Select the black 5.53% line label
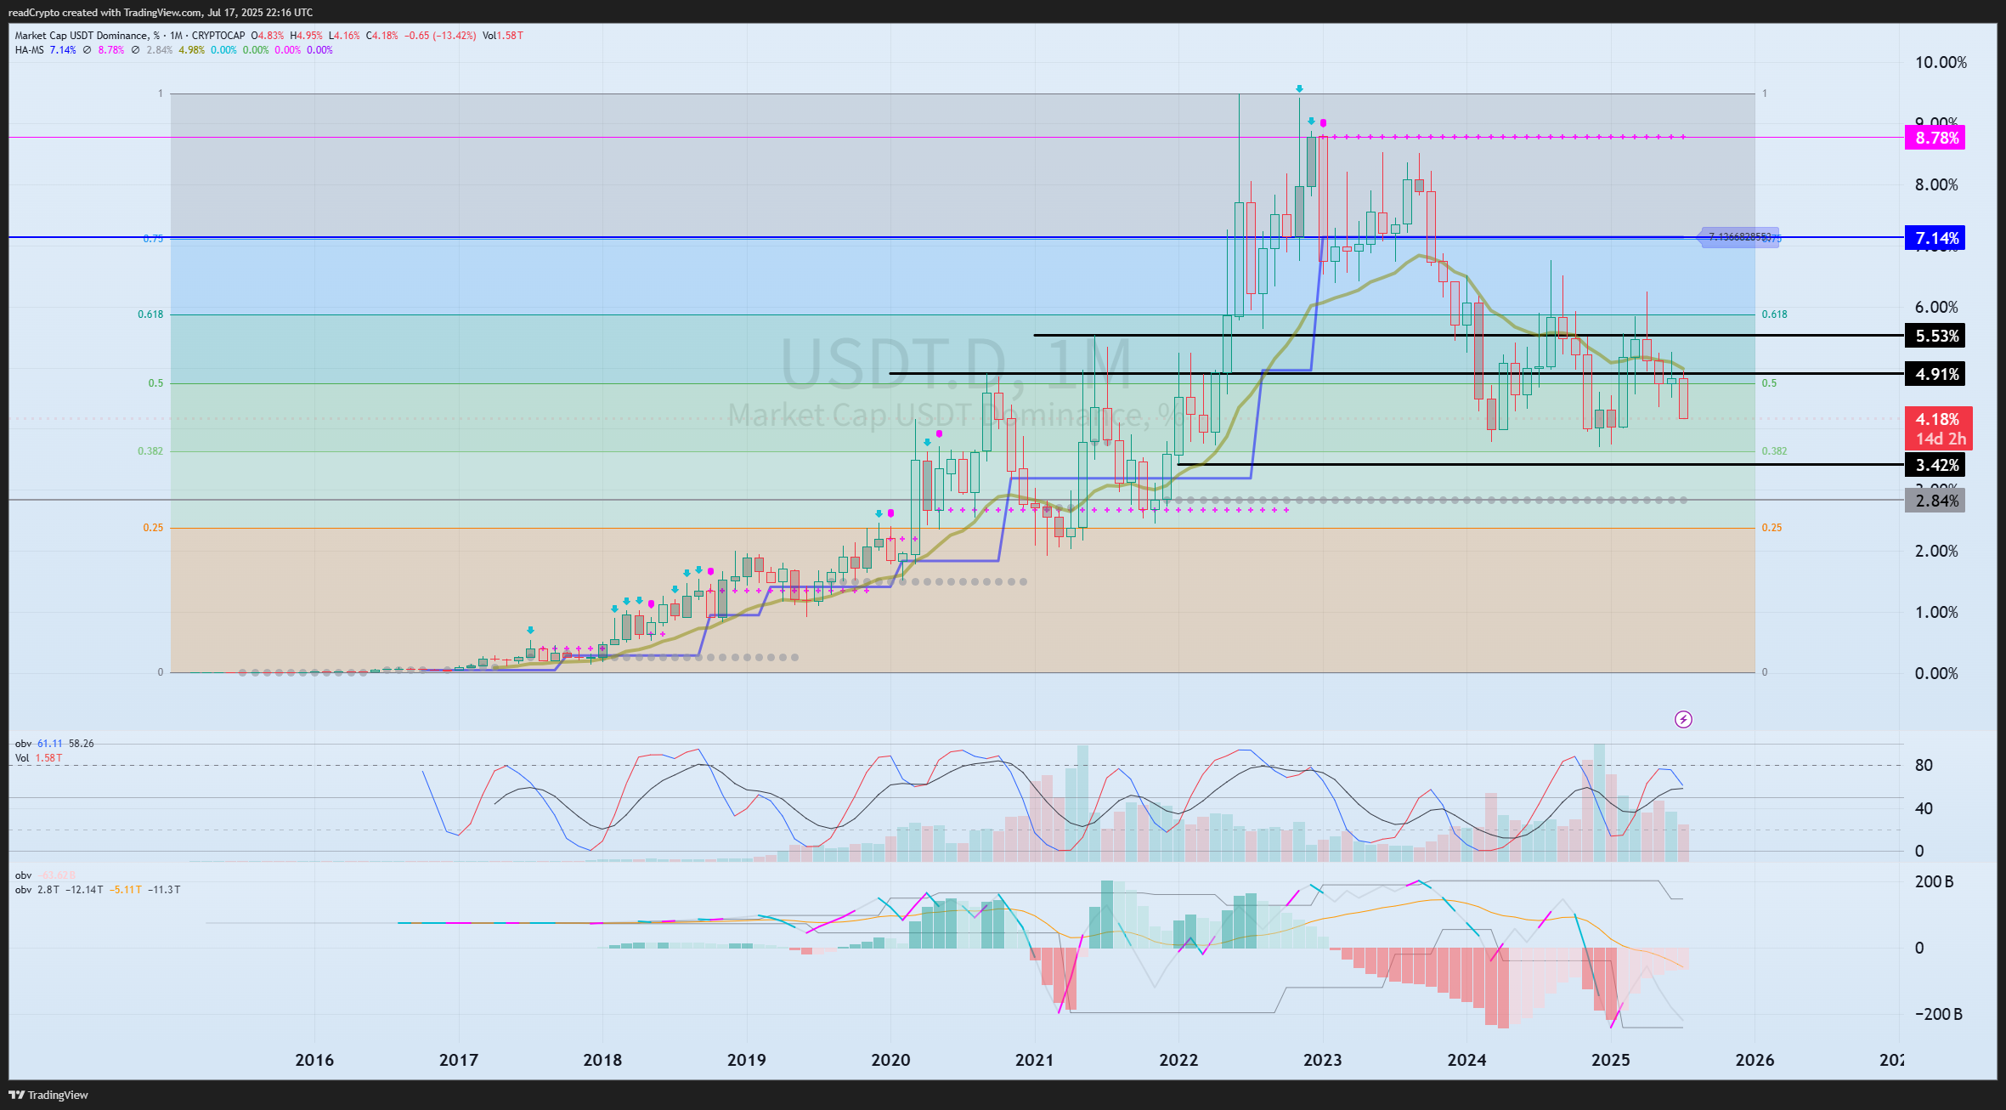2006x1110 pixels. (x=1936, y=336)
